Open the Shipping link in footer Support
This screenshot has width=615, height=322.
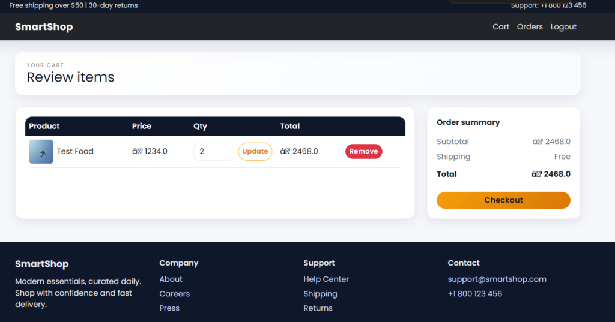click(320, 294)
